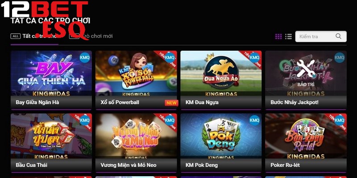Click the maintenance wrench icon on Jackpot game
The image size is (357, 178).
306,68
